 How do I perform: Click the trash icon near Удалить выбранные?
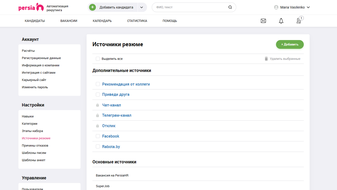pos(266,59)
